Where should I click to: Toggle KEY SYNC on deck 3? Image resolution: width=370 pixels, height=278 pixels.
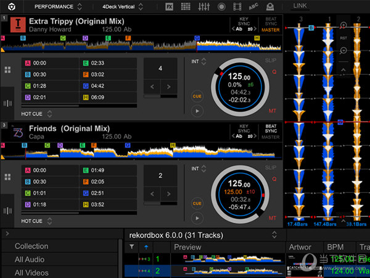[x=244, y=128]
